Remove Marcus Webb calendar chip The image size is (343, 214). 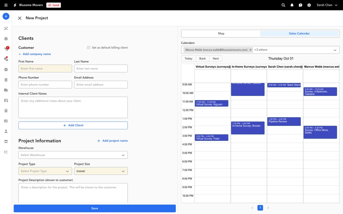tap(251, 50)
